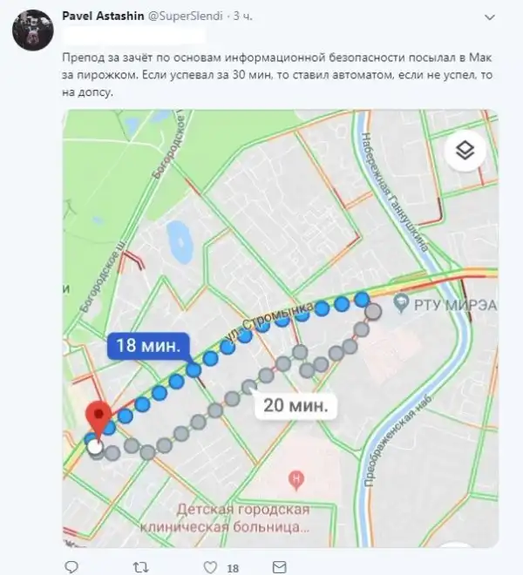The image size is (523, 575).
Task: Click the ул. Стромынка street label
Action: point(271,322)
